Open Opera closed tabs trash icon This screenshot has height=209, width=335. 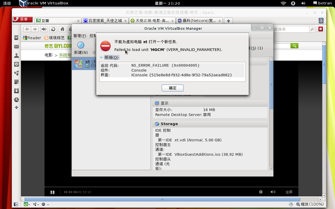click(x=321, y=21)
